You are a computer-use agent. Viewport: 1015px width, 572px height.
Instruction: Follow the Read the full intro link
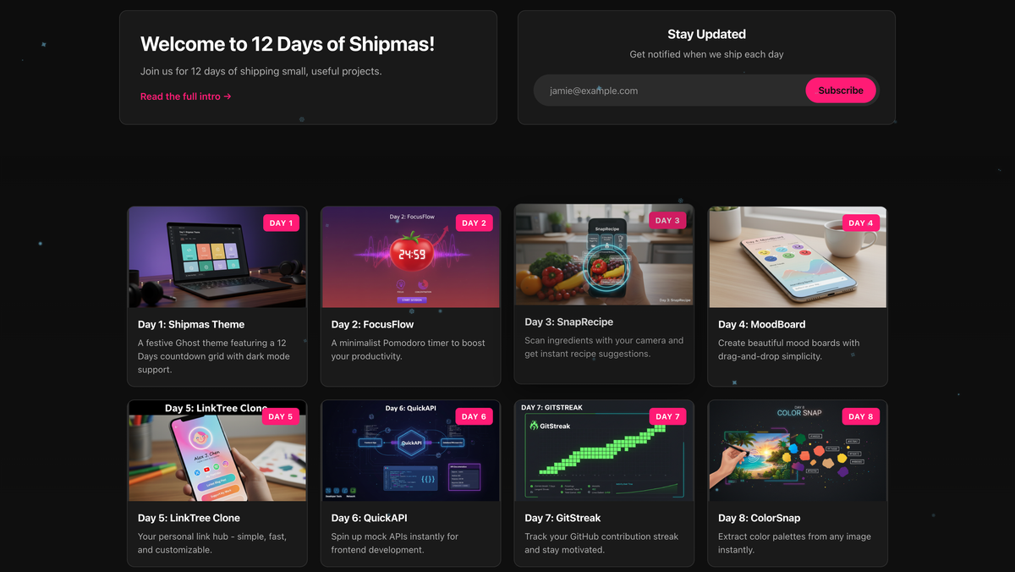[186, 96]
